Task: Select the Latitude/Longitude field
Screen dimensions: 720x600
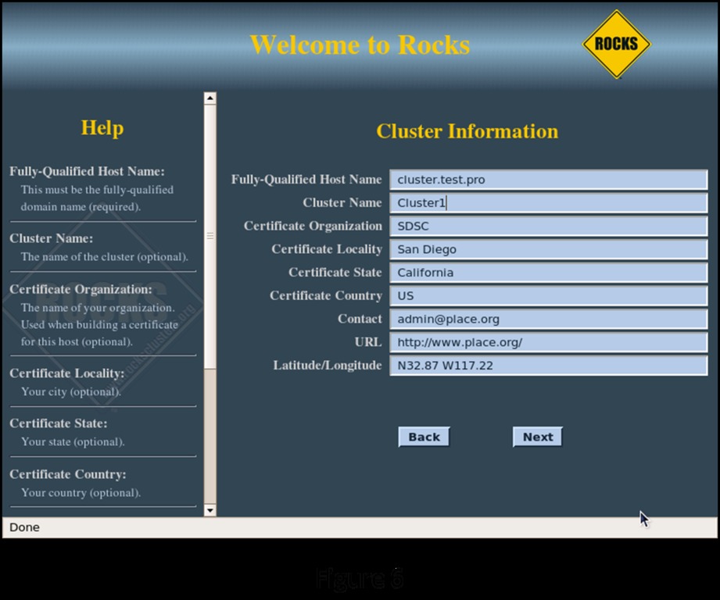Action: tap(547, 365)
